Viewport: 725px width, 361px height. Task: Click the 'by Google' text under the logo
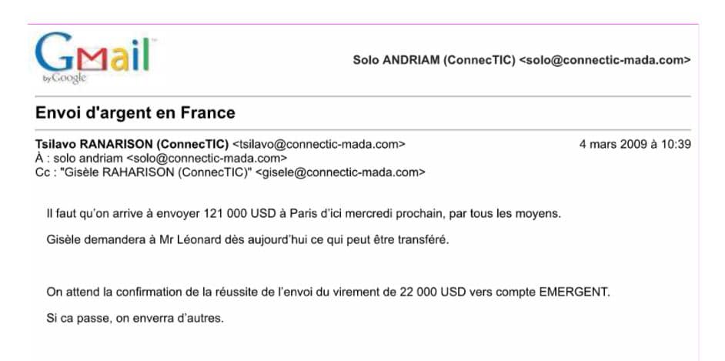[65, 79]
